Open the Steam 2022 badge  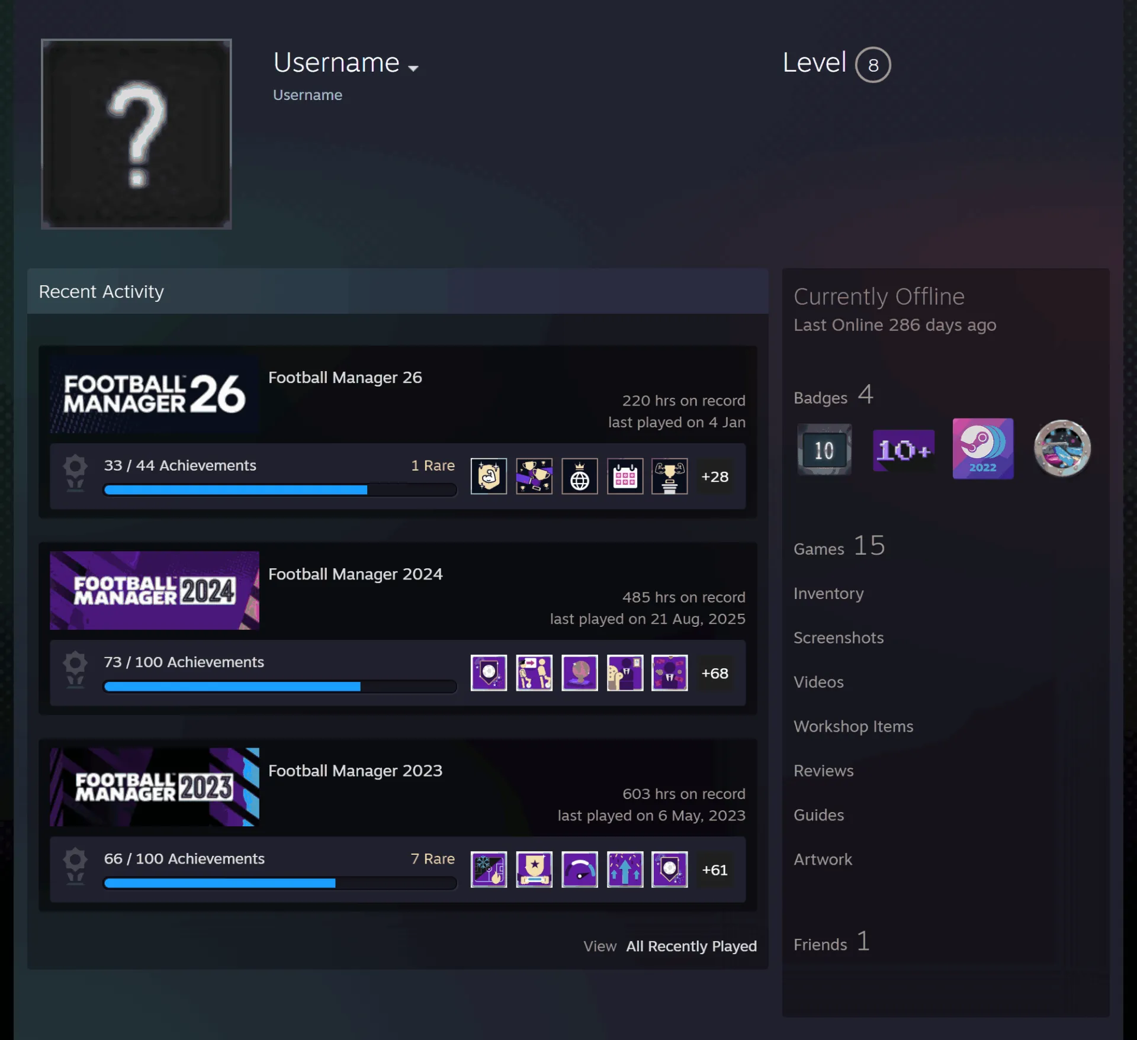click(982, 449)
